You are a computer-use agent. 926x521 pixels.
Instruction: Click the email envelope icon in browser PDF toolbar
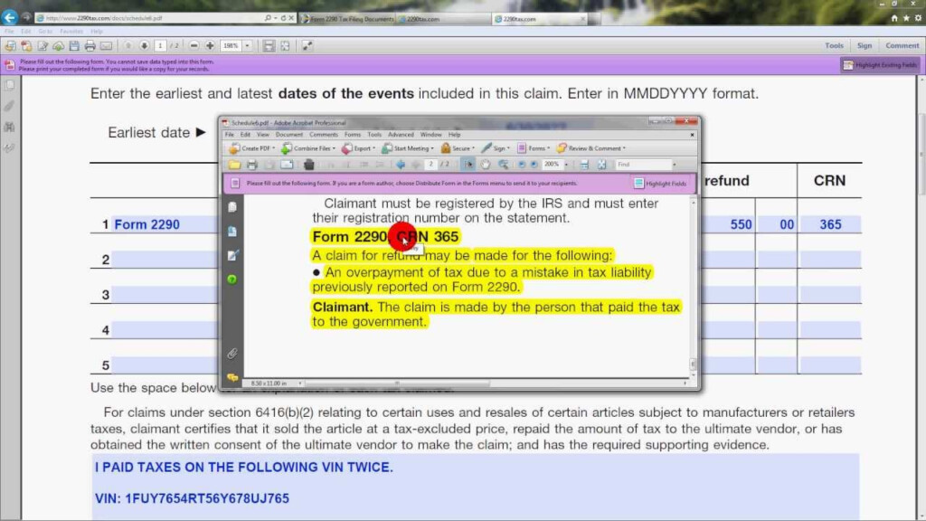[107, 45]
